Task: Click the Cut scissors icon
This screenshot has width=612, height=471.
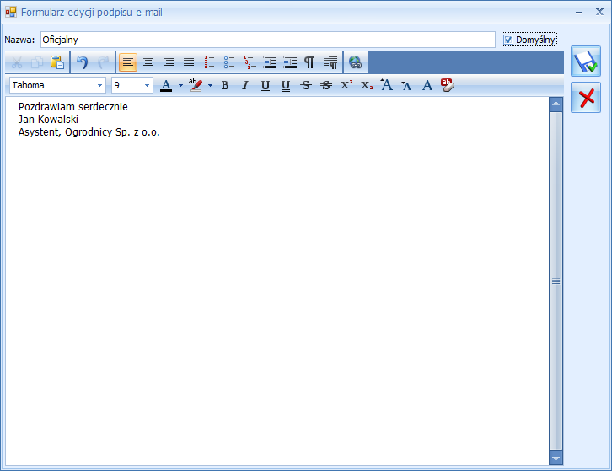Action: tap(17, 62)
